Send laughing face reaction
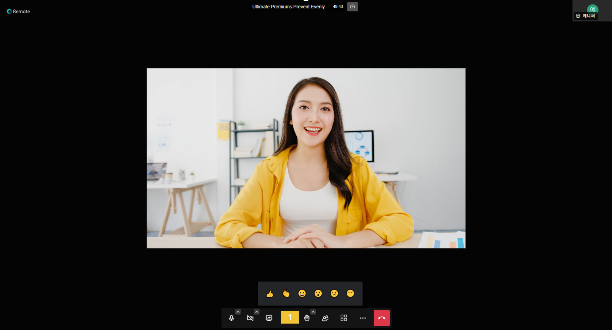 tap(302, 294)
